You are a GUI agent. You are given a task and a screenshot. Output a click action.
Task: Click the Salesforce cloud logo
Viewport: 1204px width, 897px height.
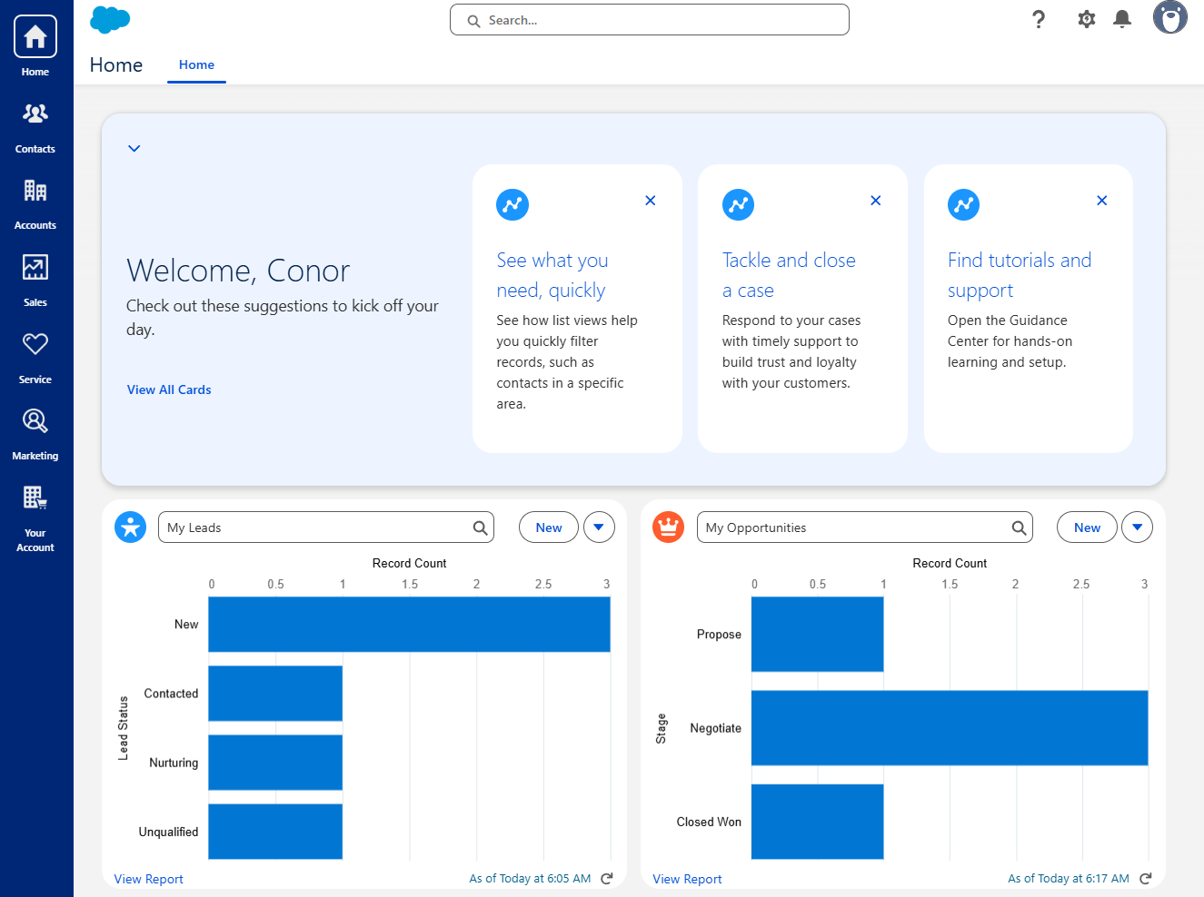tap(110, 19)
